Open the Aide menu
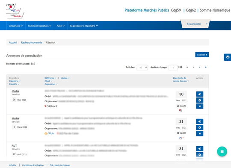 (61, 26)
